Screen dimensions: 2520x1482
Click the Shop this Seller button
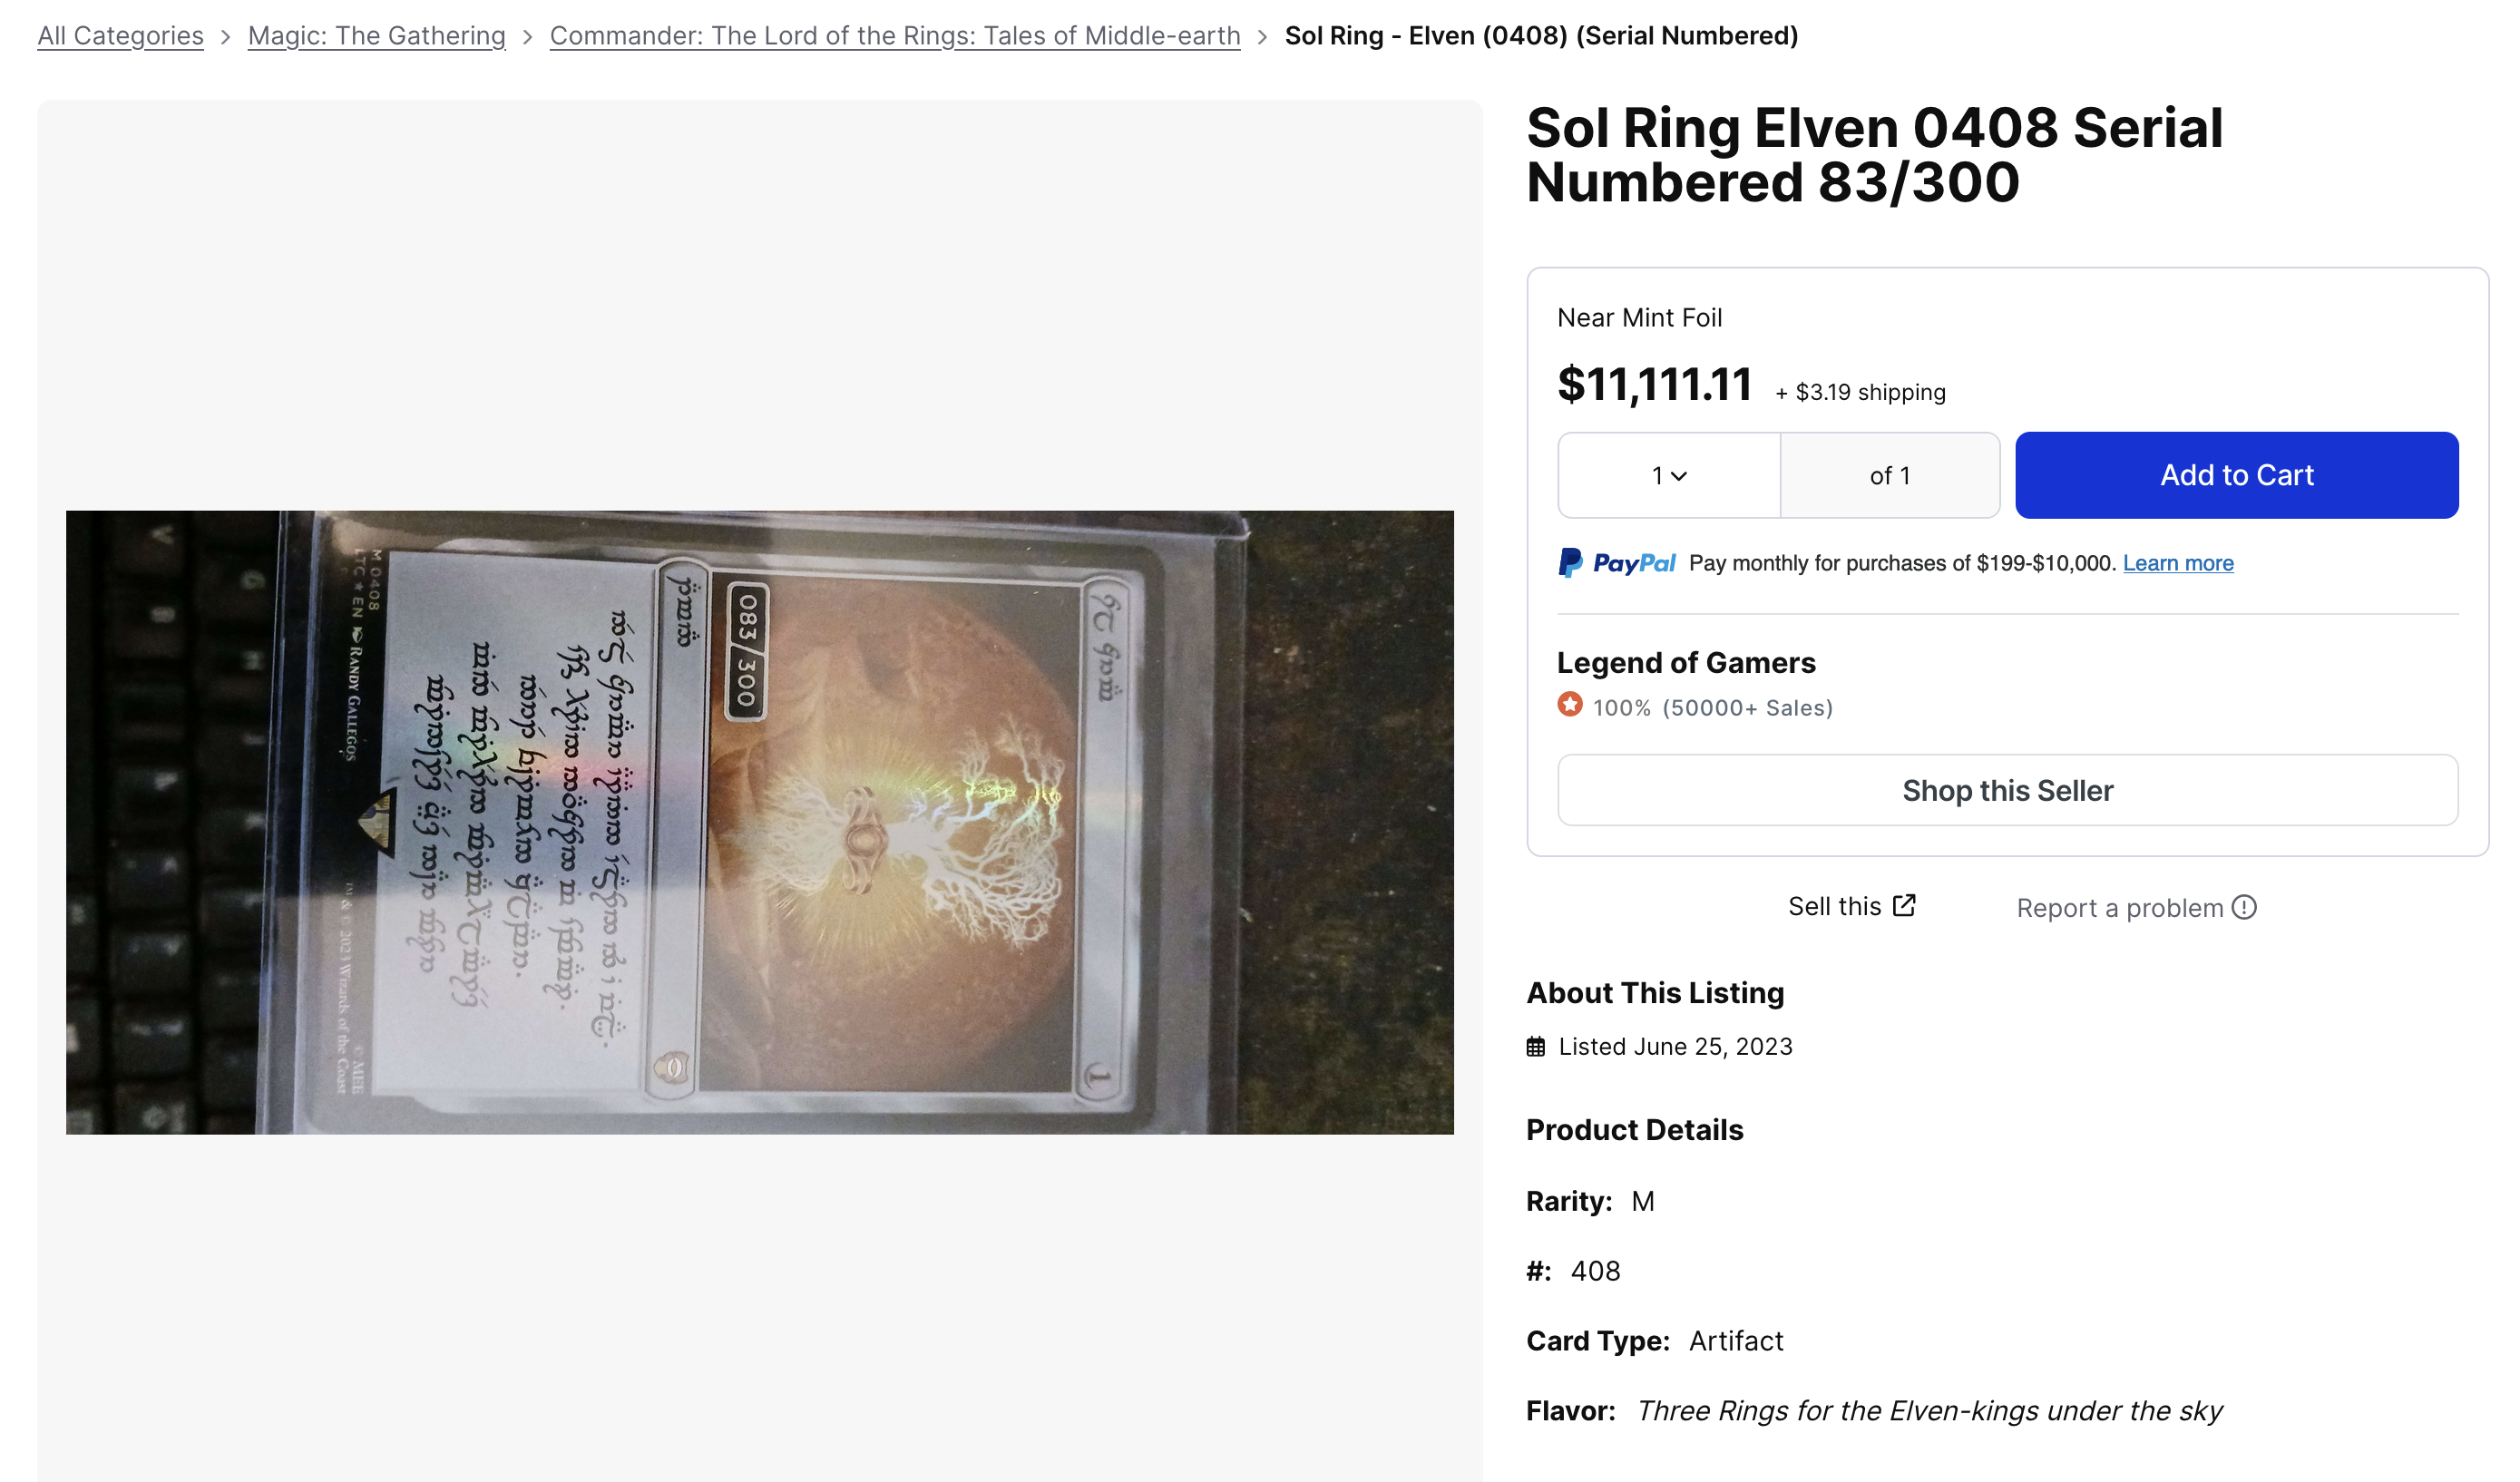pyautogui.click(x=2008, y=791)
